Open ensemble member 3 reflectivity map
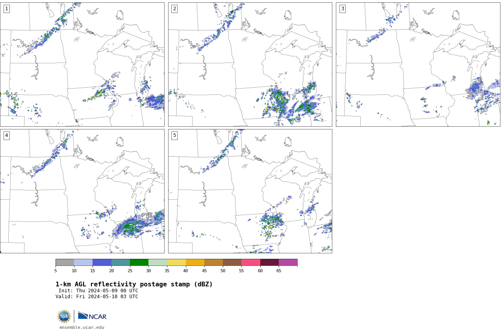The width and height of the screenshot is (504, 332). pyautogui.click(x=418, y=65)
